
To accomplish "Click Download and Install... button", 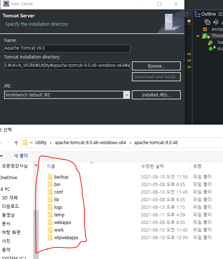I will [x=156, y=77].
